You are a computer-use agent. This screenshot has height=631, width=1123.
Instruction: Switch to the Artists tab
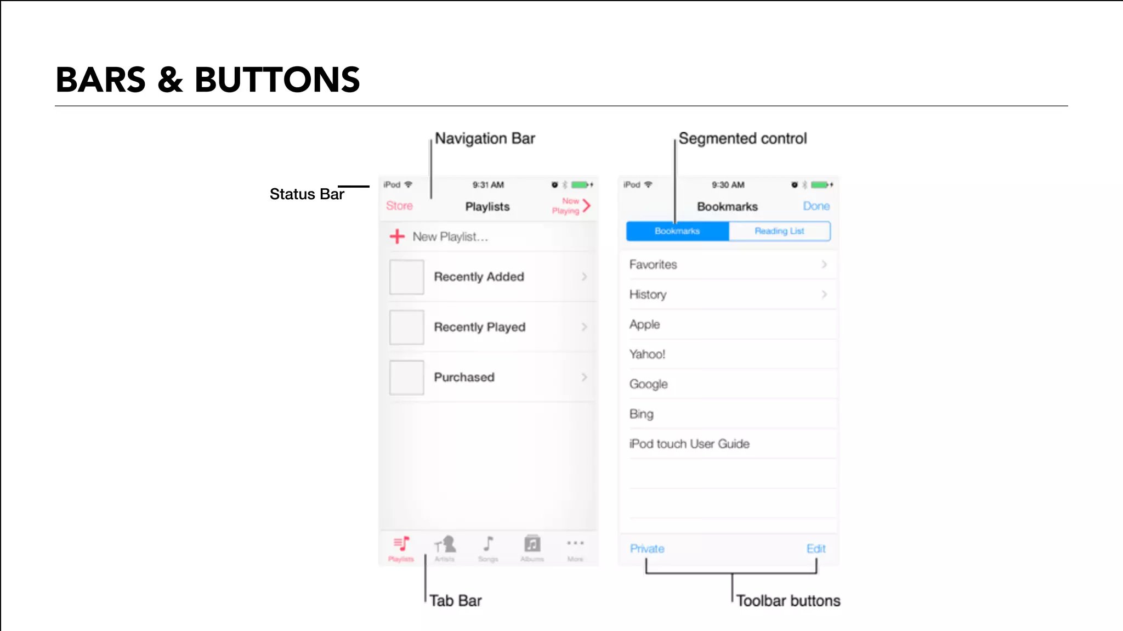pos(445,549)
